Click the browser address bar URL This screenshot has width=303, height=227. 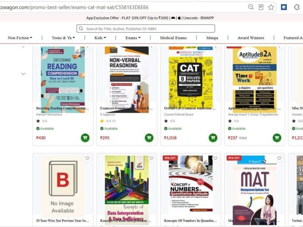click(74, 7)
